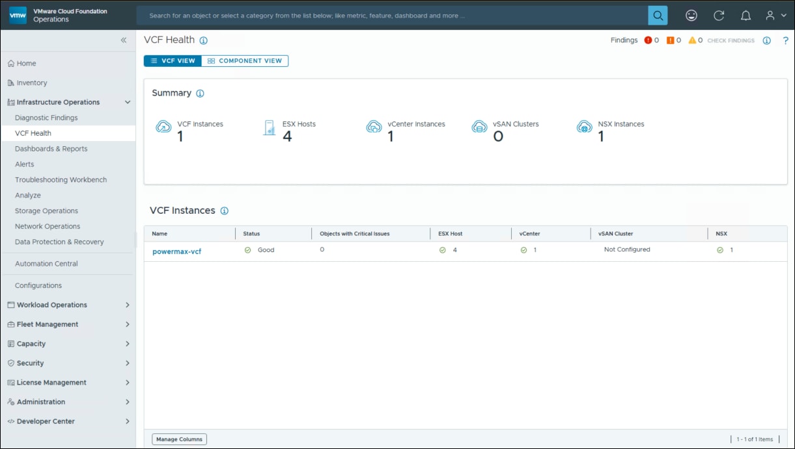Click the info icon beside VCF Instances heading

(225, 211)
